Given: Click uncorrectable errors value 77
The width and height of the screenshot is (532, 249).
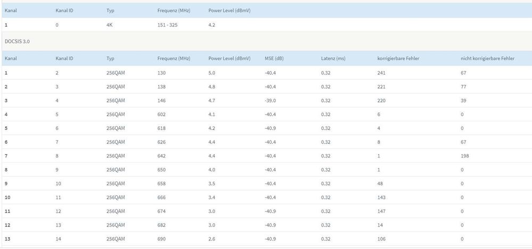Looking at the screenshot, I should coord(463,87).
